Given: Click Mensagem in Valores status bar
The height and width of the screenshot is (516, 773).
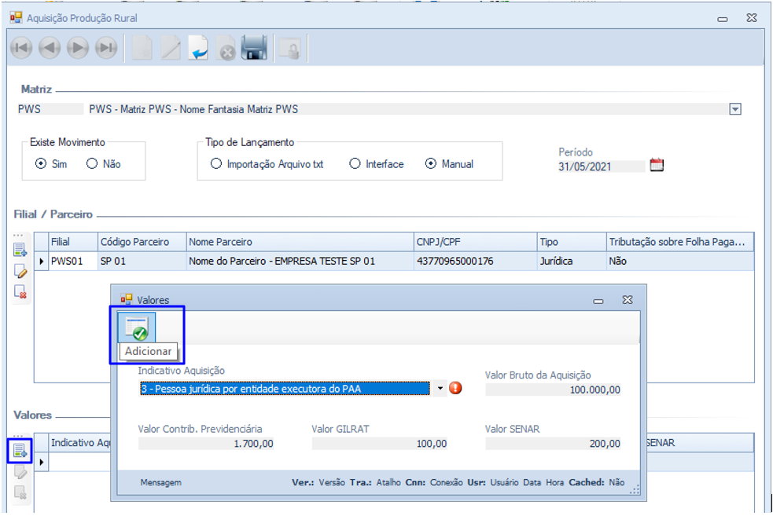Looking at the screenshot, I should pyautogui.click(x=160, y=482).
